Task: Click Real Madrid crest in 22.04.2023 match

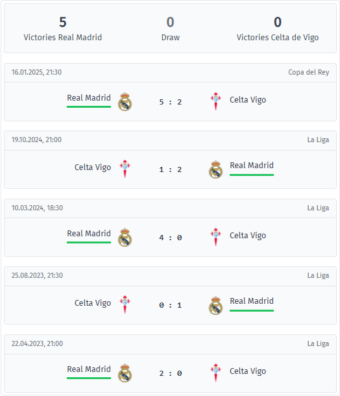Action: pos(125,373)
